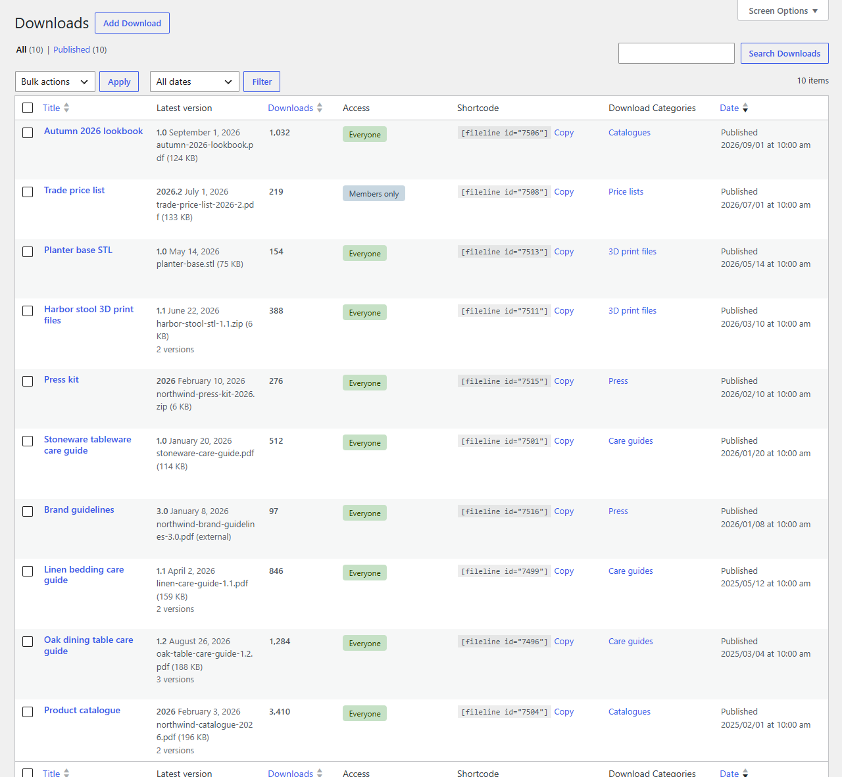Viewport: 842px width, 777px height.
Task: Check the Brand guidelines row checkbox
Action: coord(28,511)
